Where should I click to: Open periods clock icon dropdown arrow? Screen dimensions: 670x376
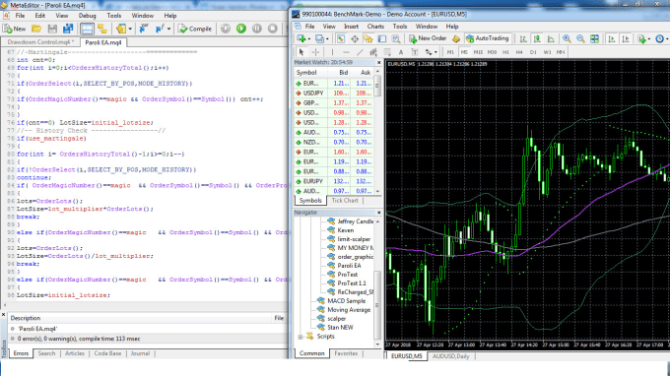(x=667, y=38)
